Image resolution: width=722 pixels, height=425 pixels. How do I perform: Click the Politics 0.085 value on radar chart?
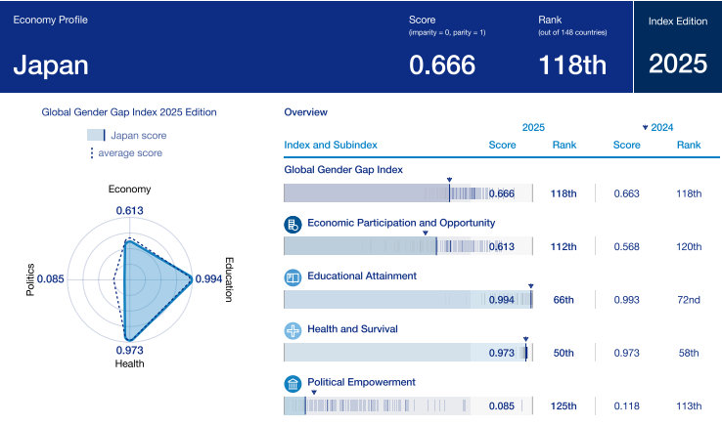coord(49,279)
